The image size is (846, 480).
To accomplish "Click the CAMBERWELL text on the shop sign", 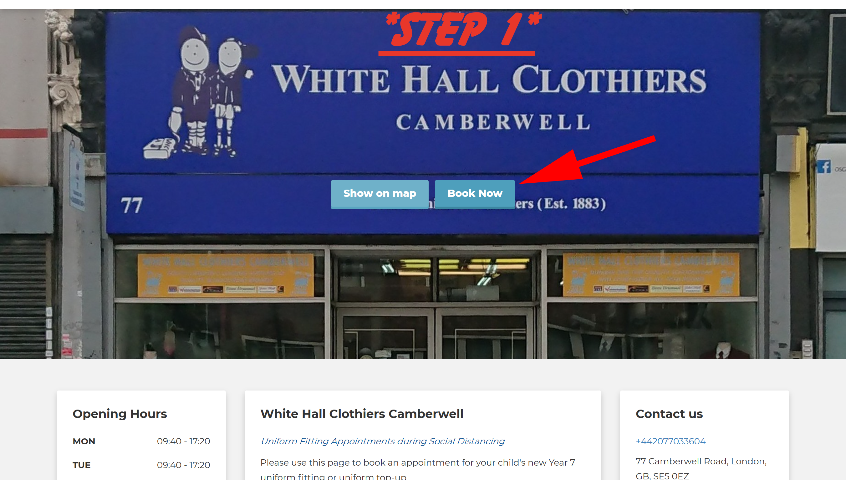I will (x=493, y=122).
